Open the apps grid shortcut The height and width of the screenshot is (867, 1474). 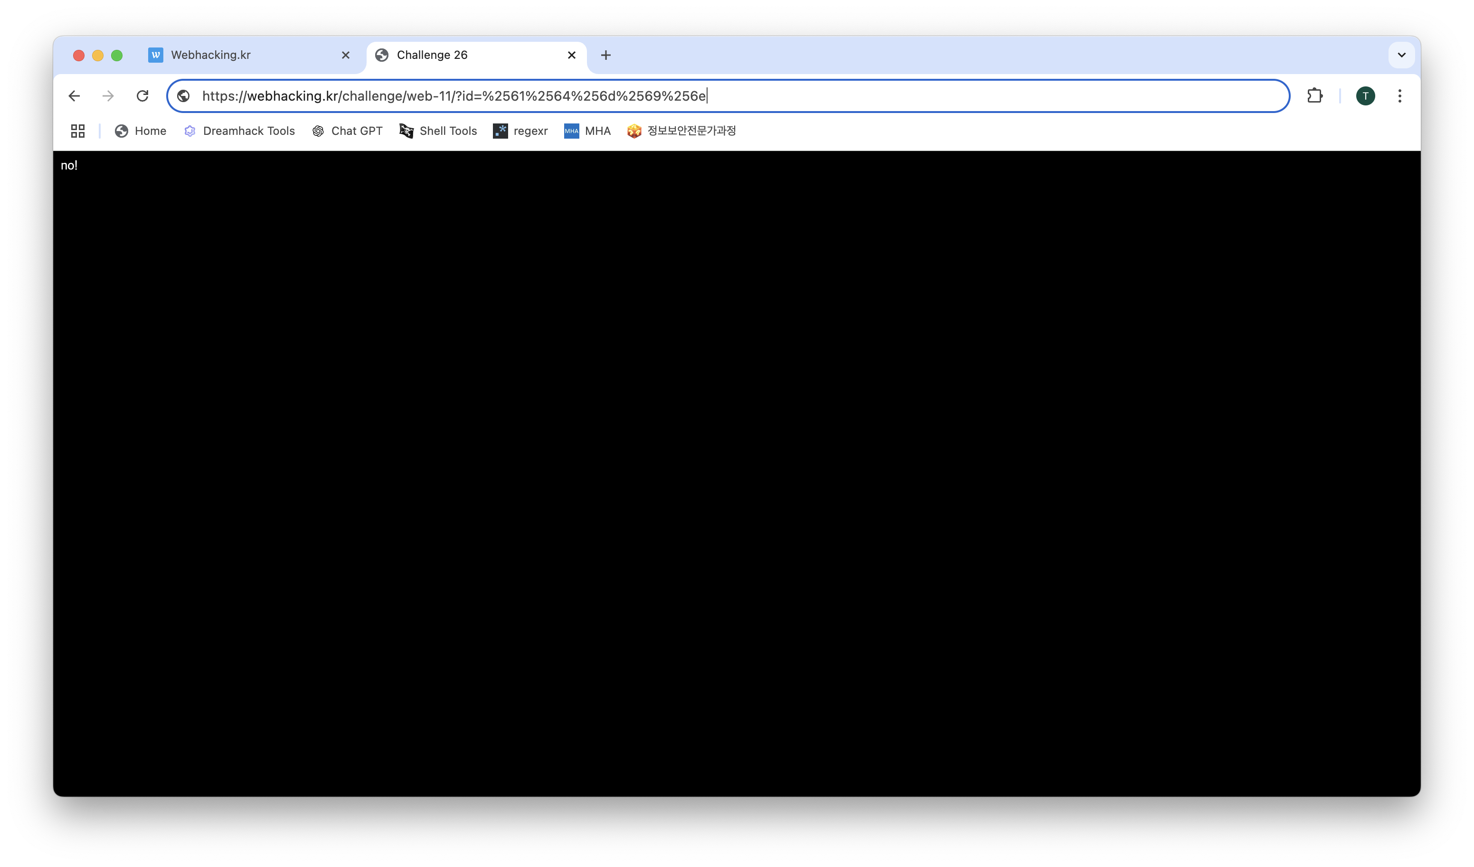tap(78, 131)
